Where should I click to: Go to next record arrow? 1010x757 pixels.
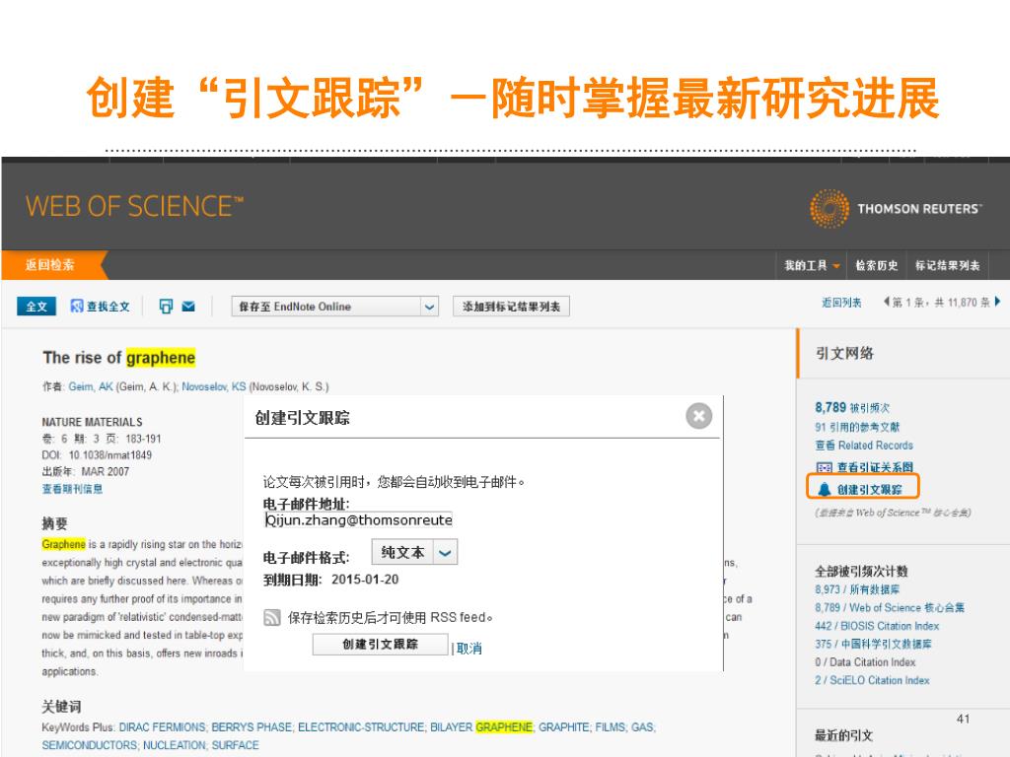pyautogui.click(x=998, y=302)
